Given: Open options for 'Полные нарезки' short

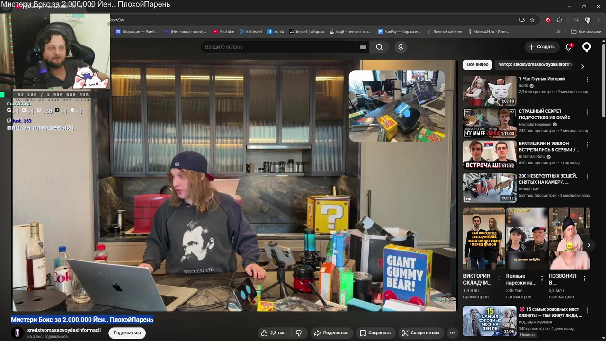Looking at the screenshot, I should (542, 278).
